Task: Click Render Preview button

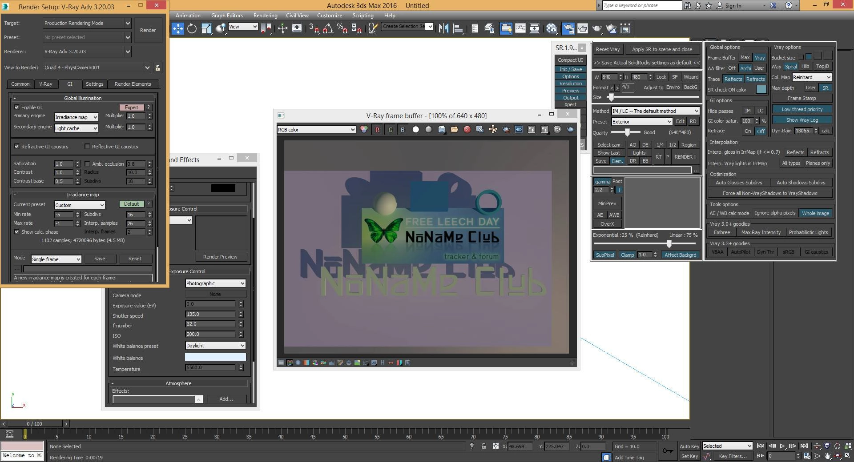Action: click(220, 257)
